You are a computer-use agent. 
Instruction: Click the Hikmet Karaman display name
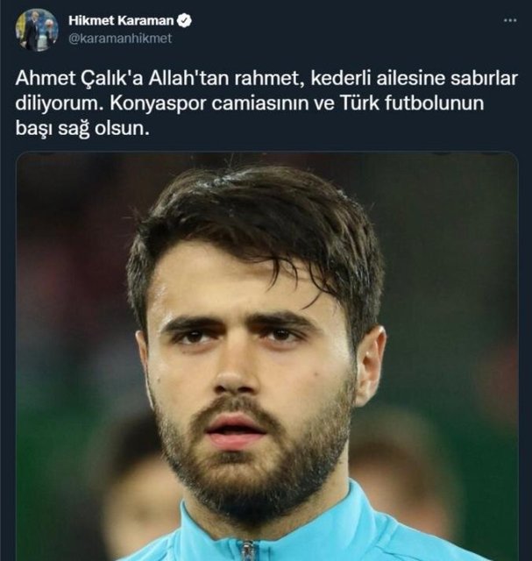coord(121,21)
